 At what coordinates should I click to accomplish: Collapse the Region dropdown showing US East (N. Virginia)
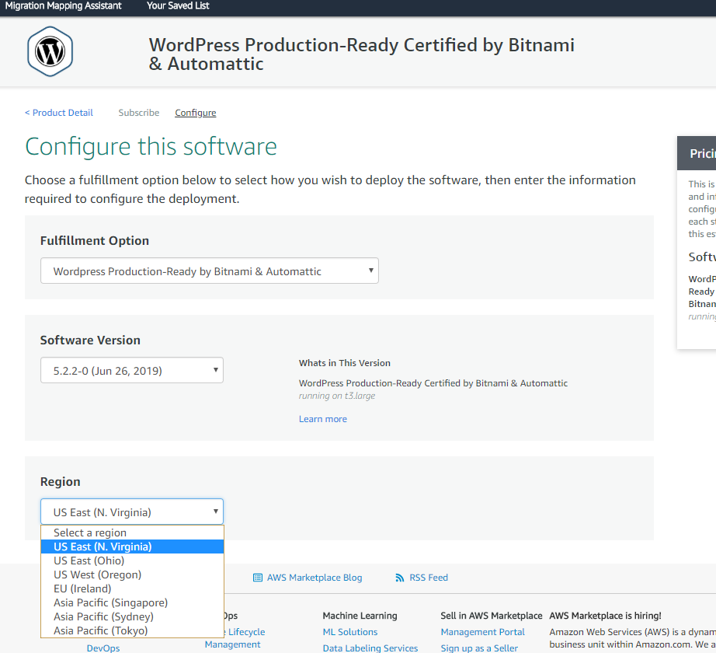[132, 512]
